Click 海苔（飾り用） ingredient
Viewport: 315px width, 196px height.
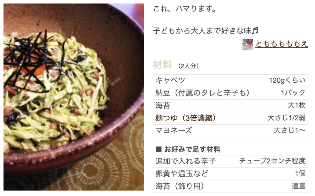[179, 186]
